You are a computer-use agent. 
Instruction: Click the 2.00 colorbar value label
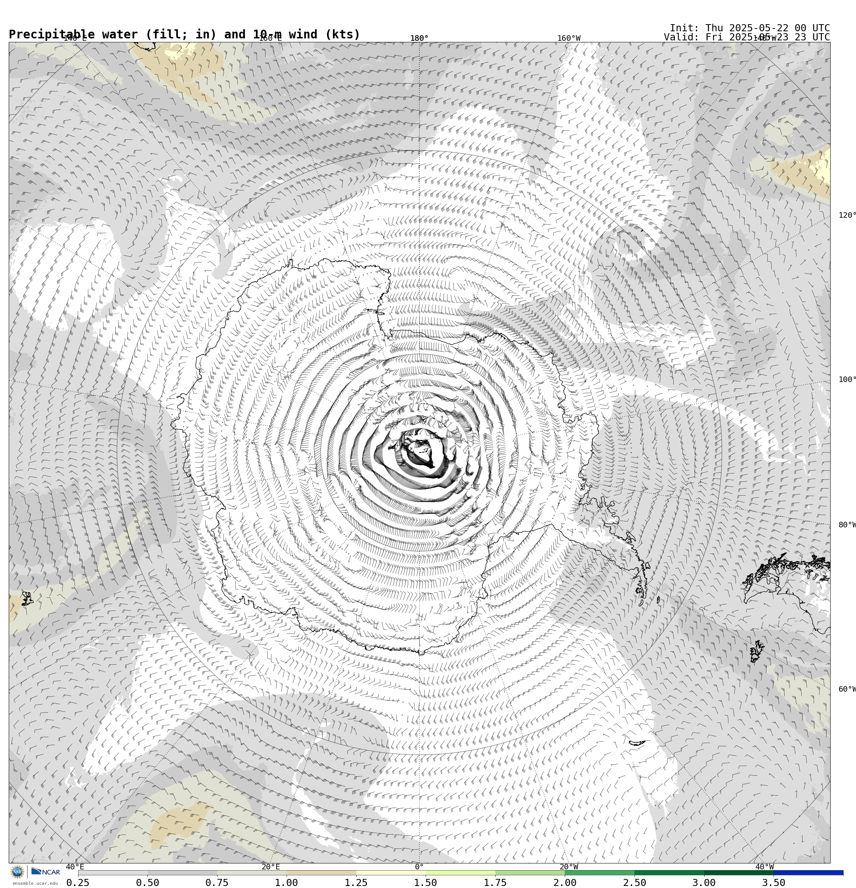(x=565, y=882)
